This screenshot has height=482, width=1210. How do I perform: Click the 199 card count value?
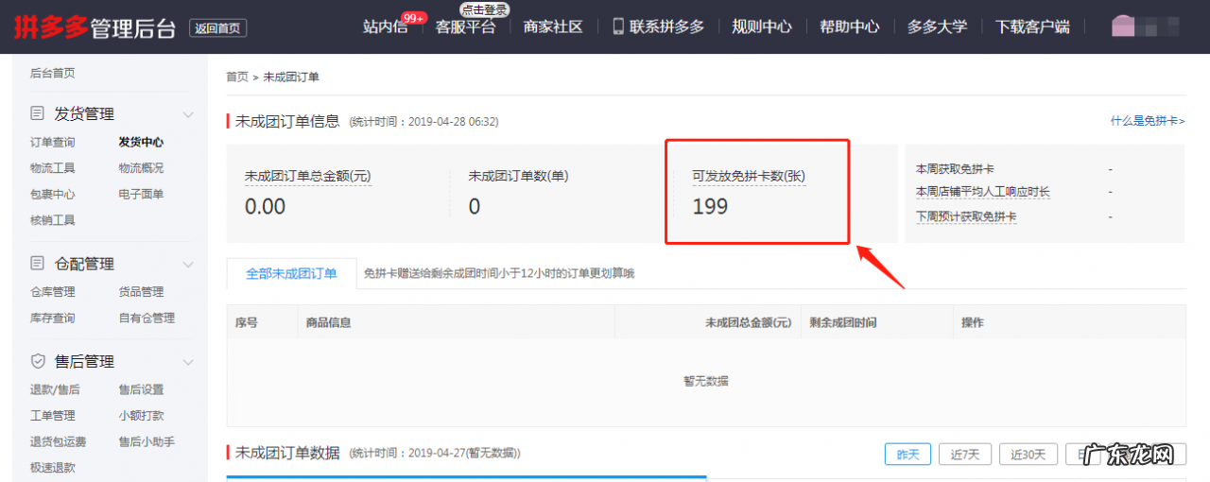[710, 206]
